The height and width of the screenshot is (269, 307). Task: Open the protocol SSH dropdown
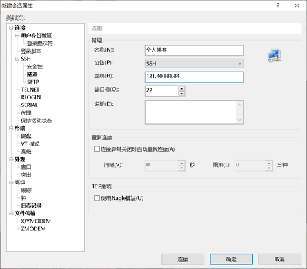tap(194, 63)
